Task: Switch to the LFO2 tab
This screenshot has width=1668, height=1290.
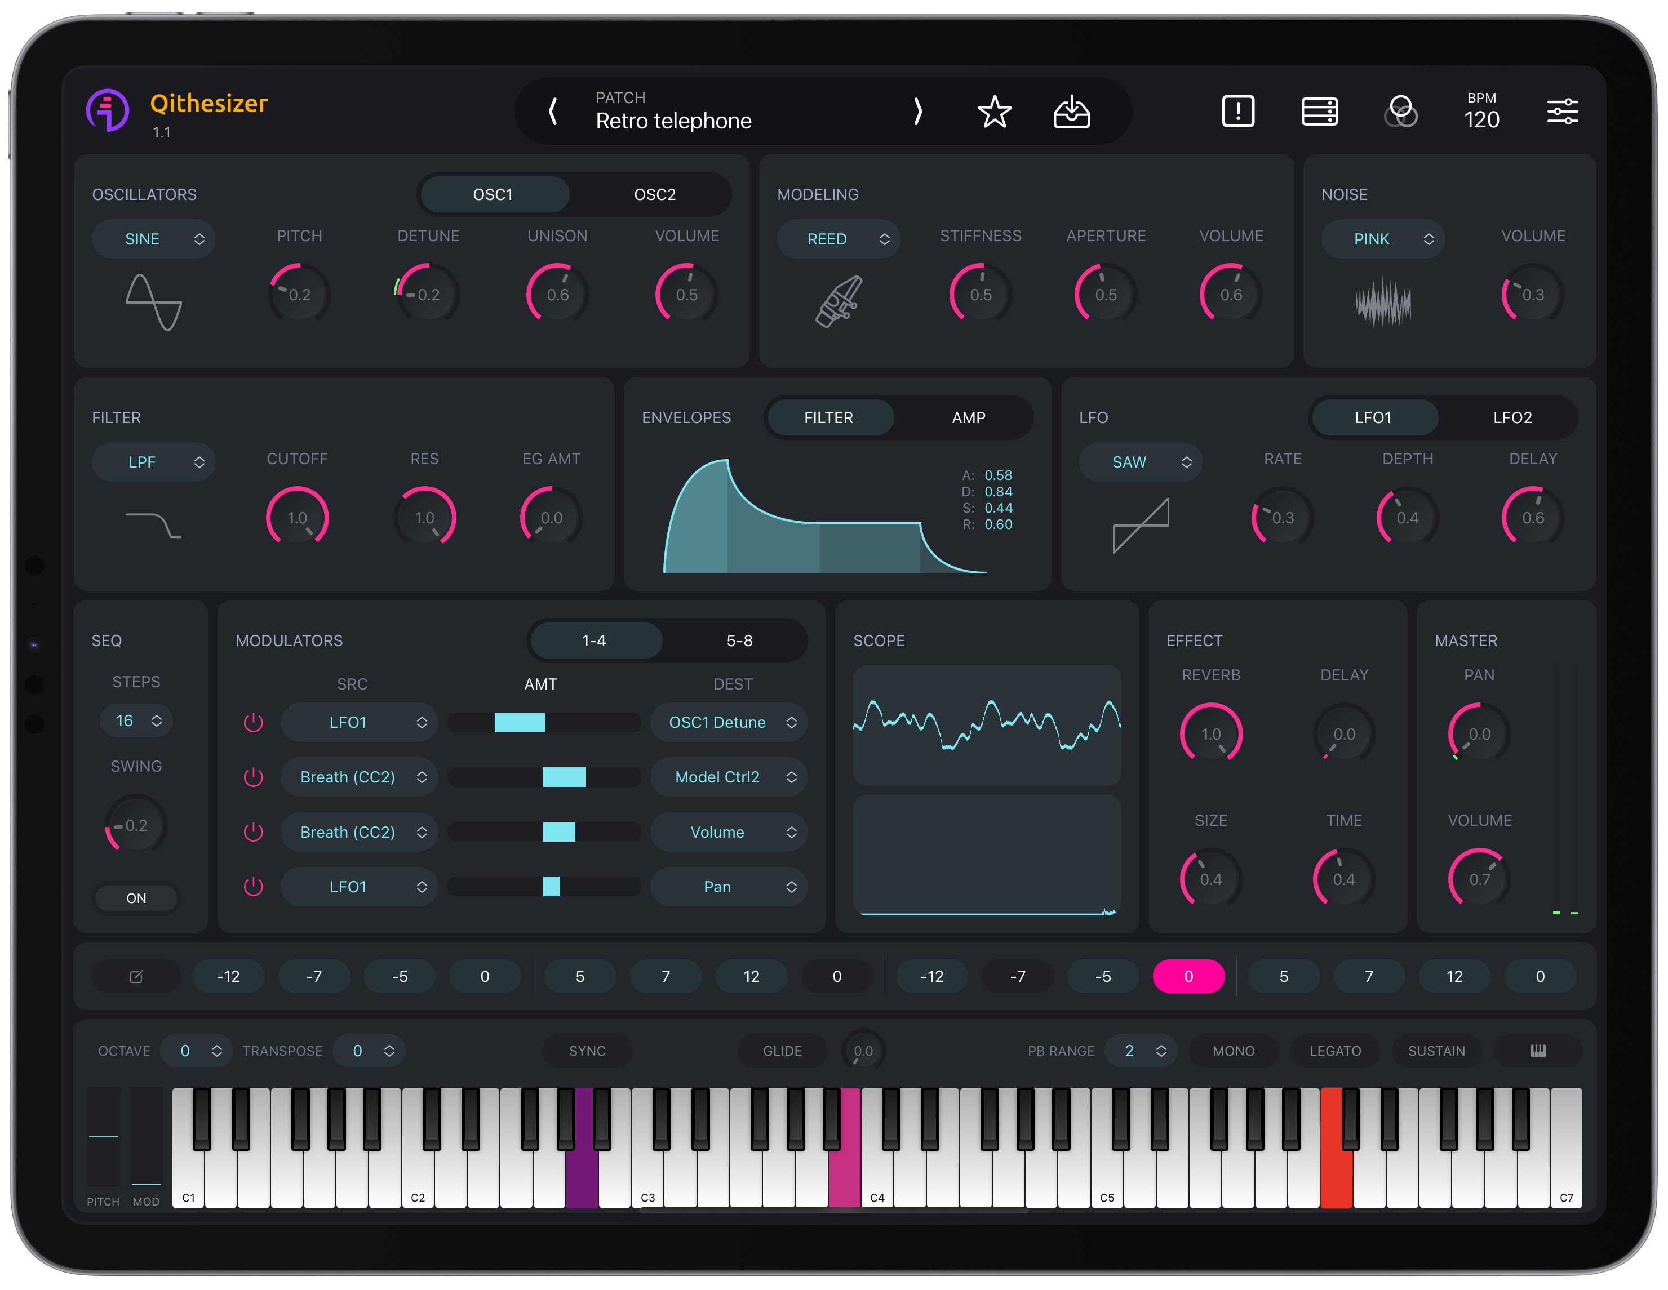Action: [1512, 417]
